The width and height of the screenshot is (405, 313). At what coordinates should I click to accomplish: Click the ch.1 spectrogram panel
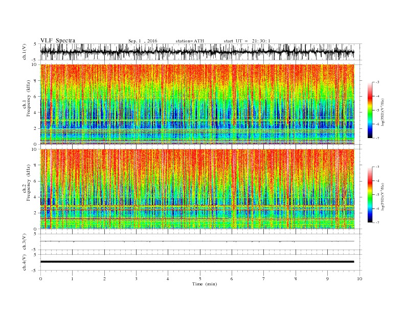tap(197, 104)
